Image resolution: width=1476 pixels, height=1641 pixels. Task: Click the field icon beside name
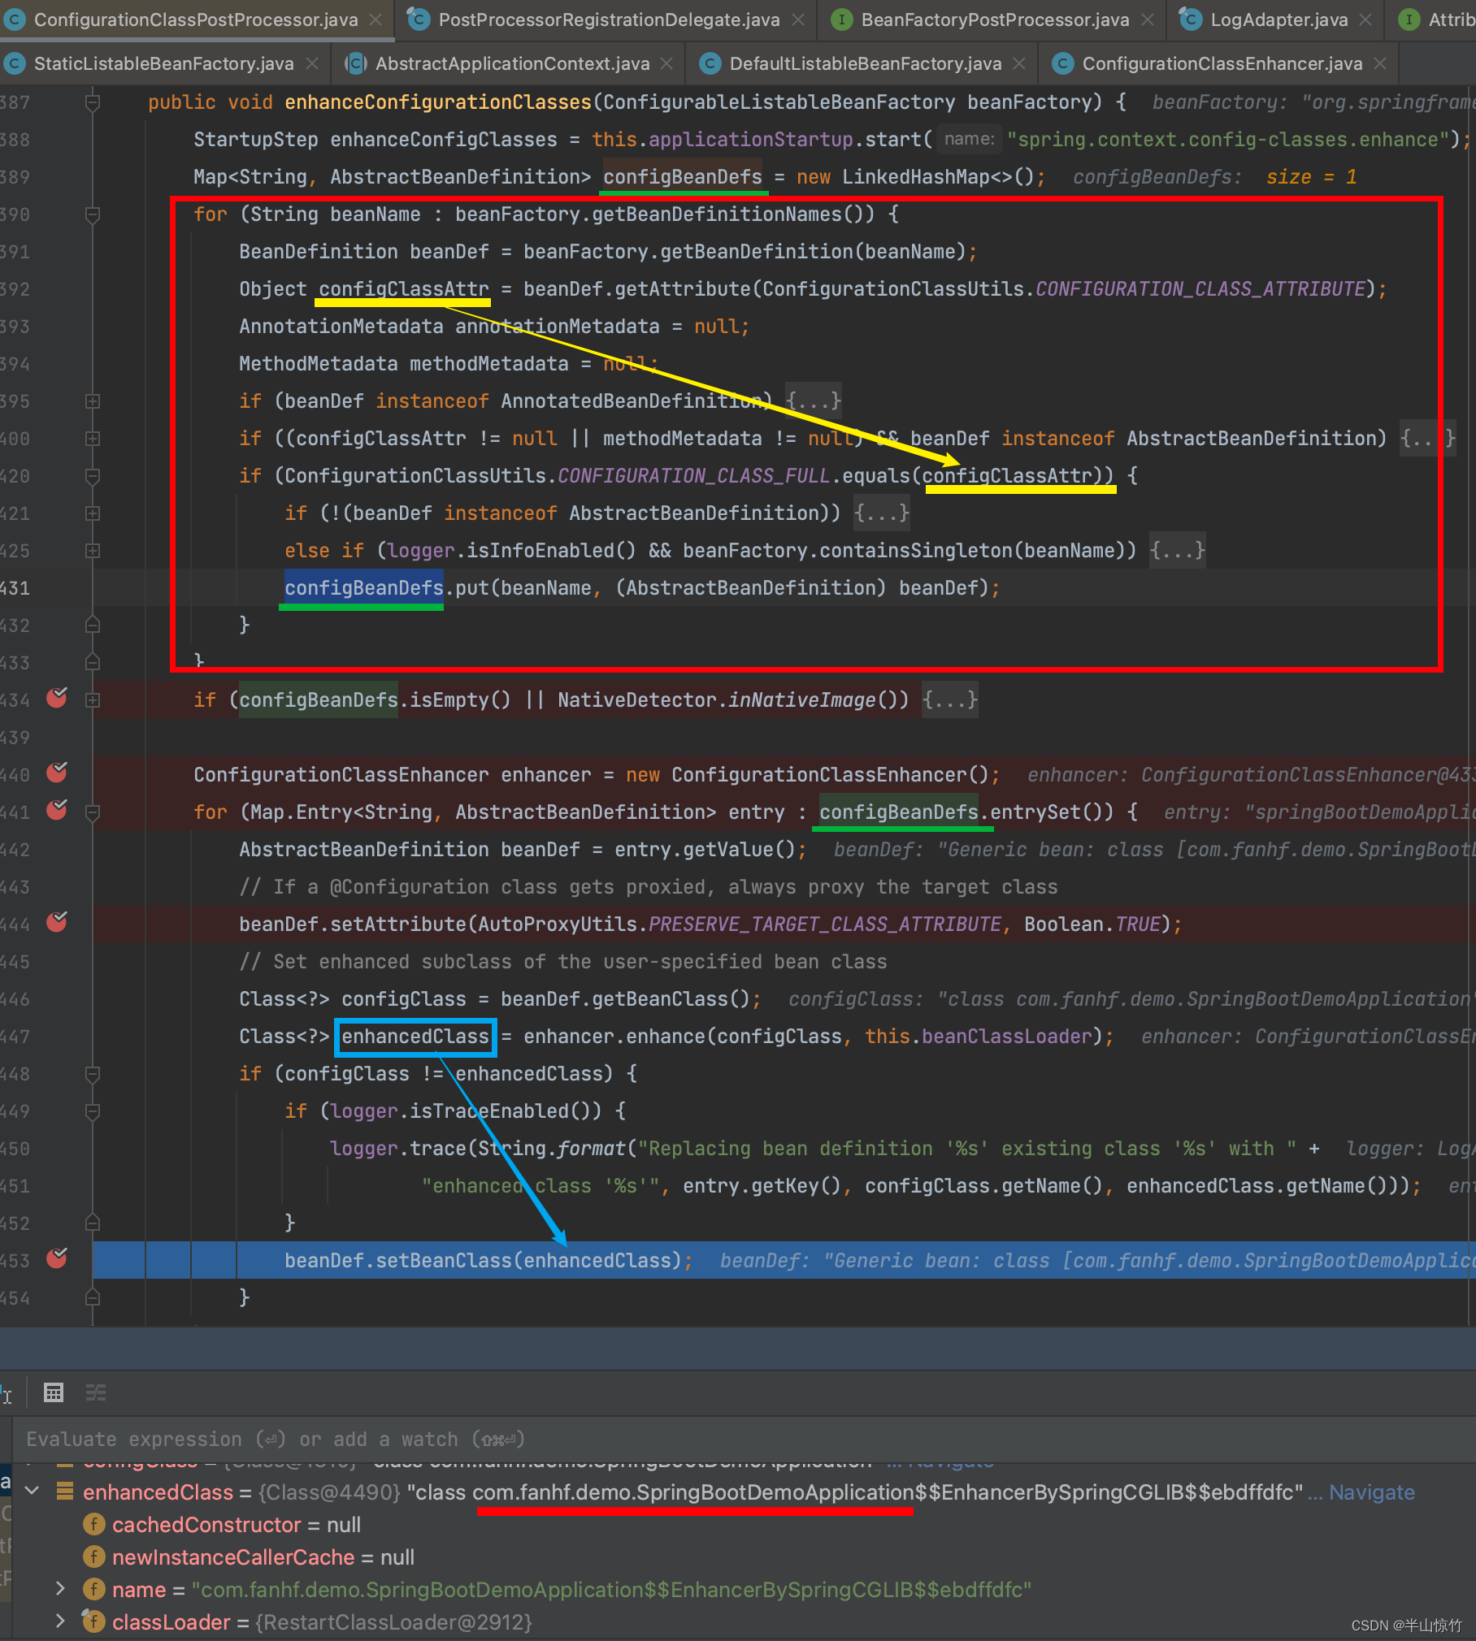[94, 1589]
